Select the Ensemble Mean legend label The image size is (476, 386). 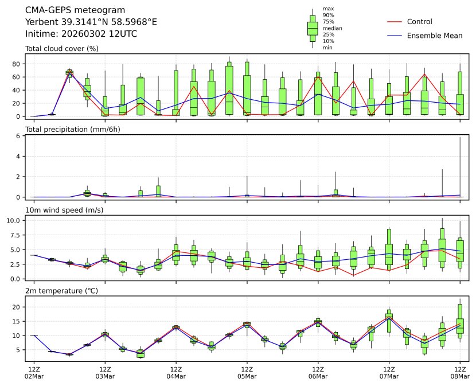click(434, 36)
